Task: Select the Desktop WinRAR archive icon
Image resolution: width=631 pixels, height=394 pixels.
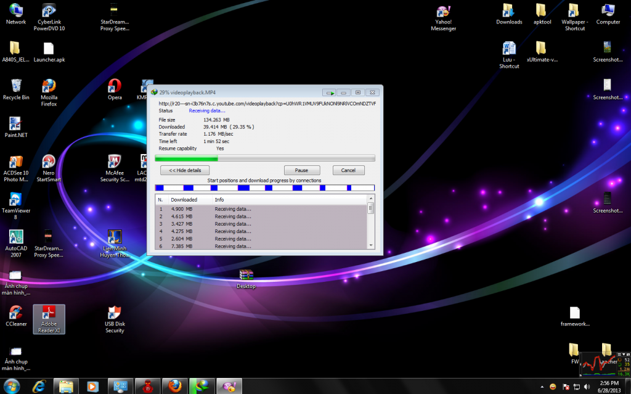Action: coord(246,279)
